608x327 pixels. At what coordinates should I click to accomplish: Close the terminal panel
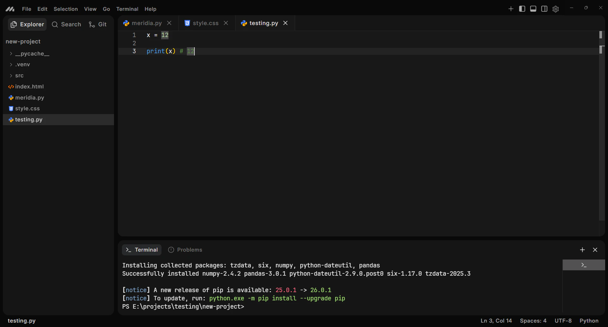(x=595, y=250)
